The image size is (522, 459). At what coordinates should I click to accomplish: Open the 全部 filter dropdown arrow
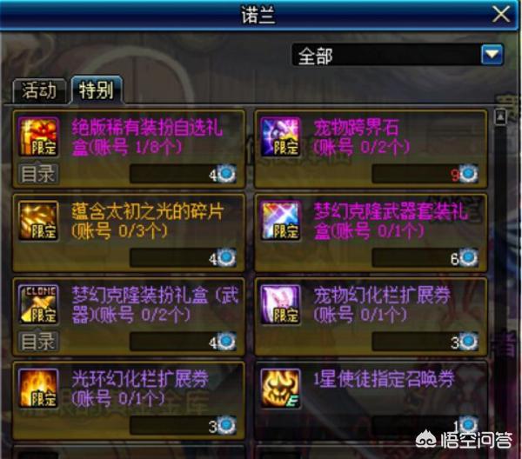[x=492, y=55]
